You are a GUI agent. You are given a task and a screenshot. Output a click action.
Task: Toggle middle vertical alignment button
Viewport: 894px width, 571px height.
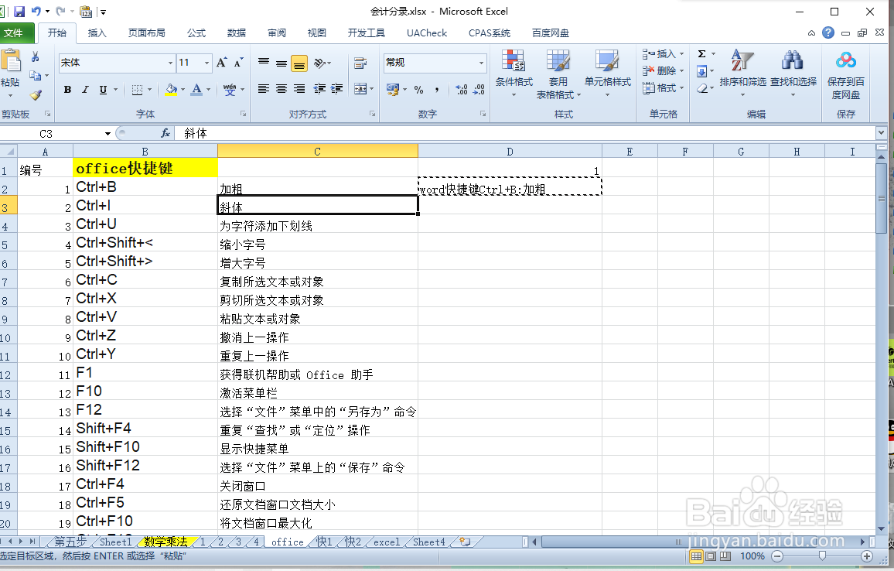(282, 63)
